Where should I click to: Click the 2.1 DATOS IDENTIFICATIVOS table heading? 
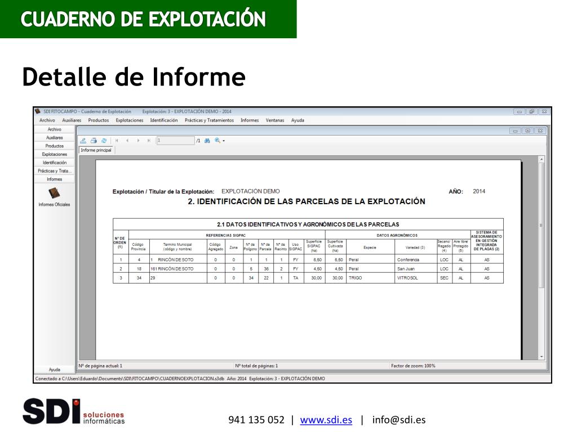(308, 224)
